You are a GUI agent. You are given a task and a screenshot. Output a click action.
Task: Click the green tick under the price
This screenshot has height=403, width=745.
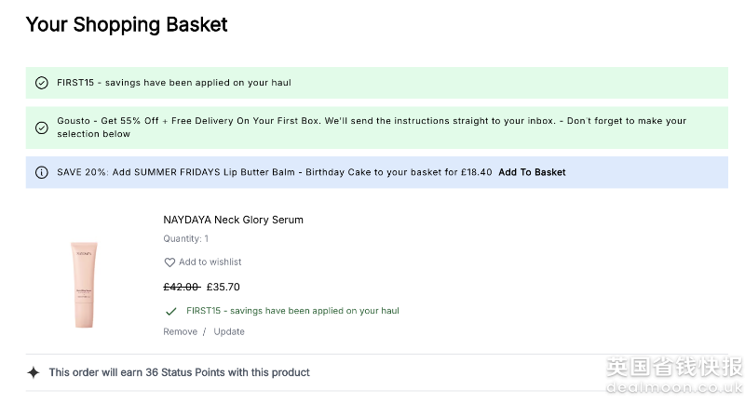pyautogui.click(x=170, y=311)
